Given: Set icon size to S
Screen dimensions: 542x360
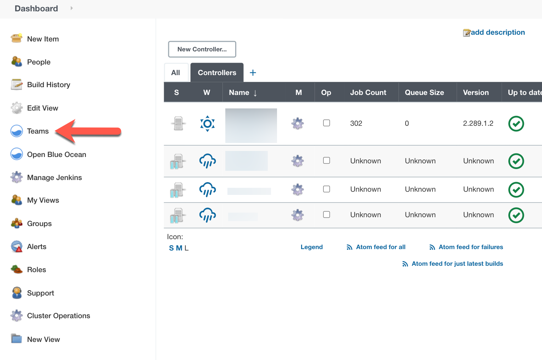Looking at the screenshot, I should click(x=171, y=248).
